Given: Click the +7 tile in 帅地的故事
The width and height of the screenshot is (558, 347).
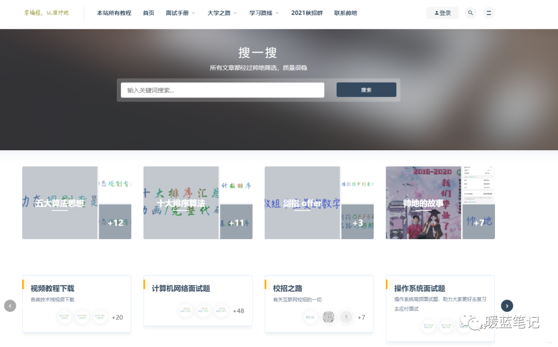Looking at the screenshot, I should [478, 222].
